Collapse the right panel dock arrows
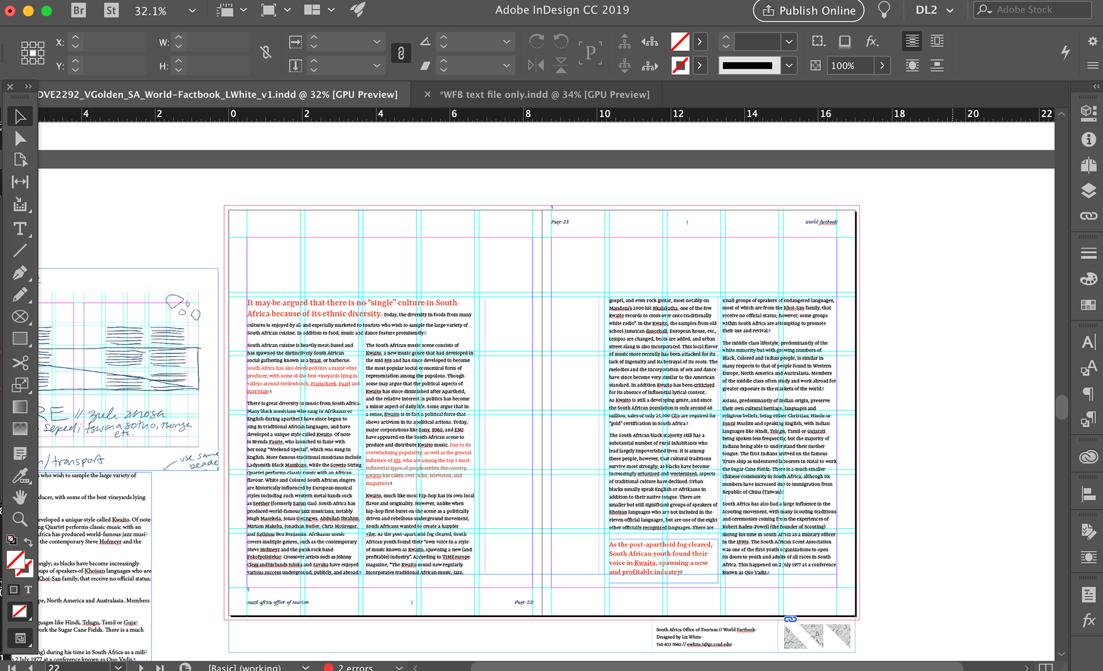Viewport: 1103px width, 671px height. (x=1096, y=86)
